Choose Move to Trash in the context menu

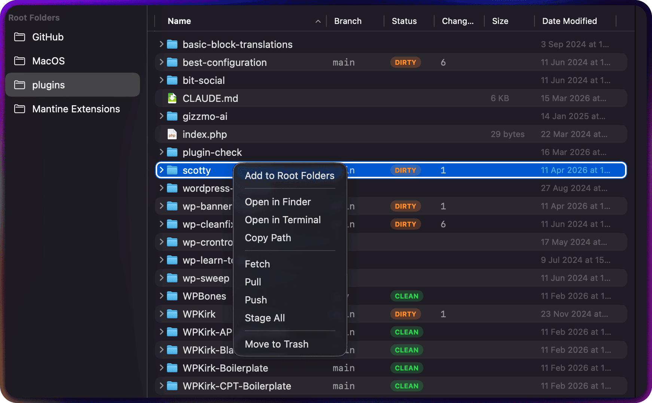click(277, 344)
